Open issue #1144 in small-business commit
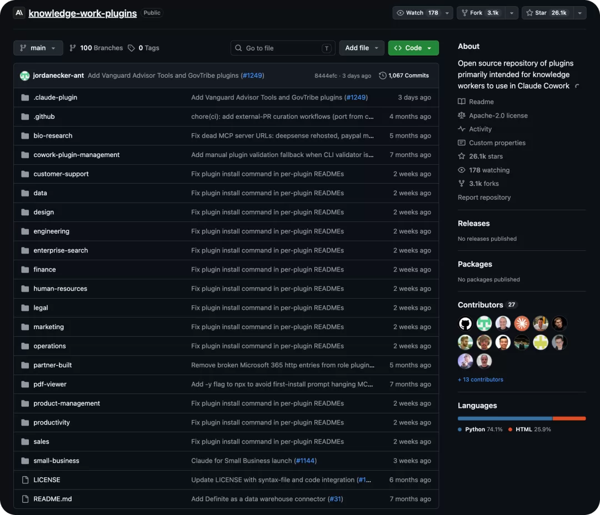600x515 pixels. coord(305,461)
